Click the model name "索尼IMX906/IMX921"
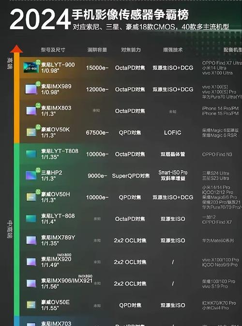 [67, 281]
